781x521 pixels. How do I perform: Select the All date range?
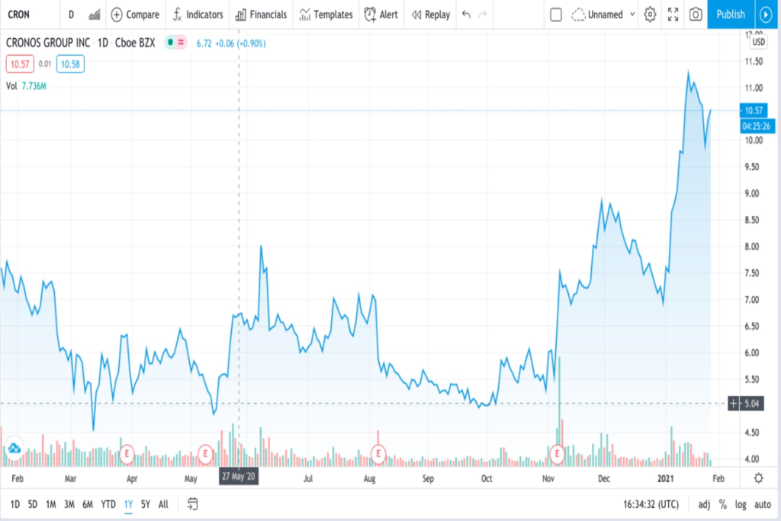click(163, 504)
